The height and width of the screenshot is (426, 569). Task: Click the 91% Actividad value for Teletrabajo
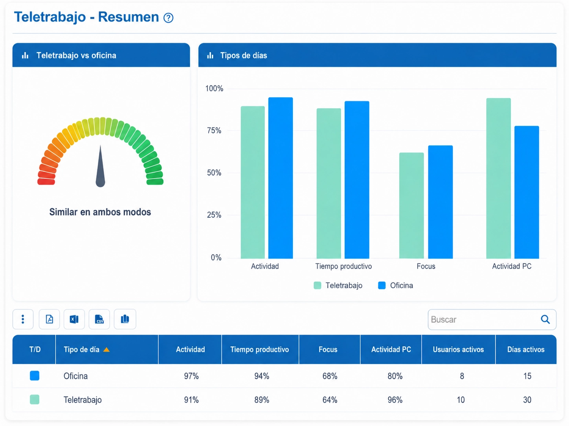click(x=191, y=400)
